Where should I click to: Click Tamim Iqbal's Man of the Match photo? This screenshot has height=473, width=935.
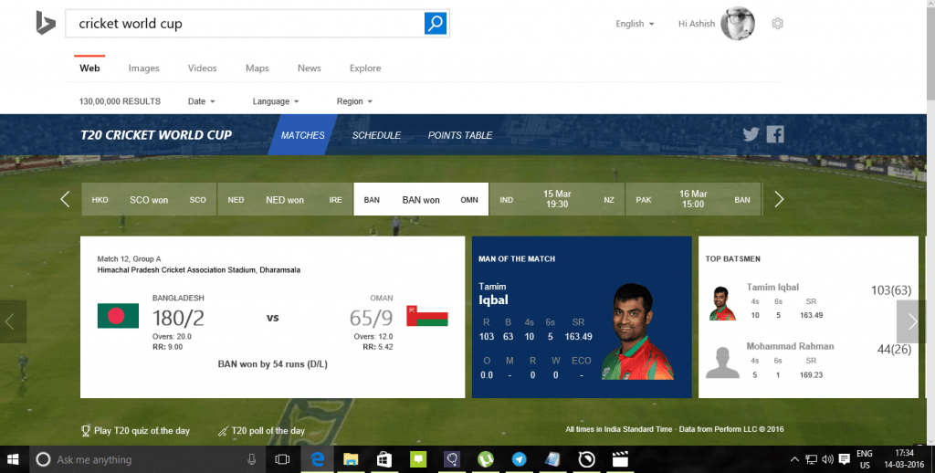click(638, 331)
